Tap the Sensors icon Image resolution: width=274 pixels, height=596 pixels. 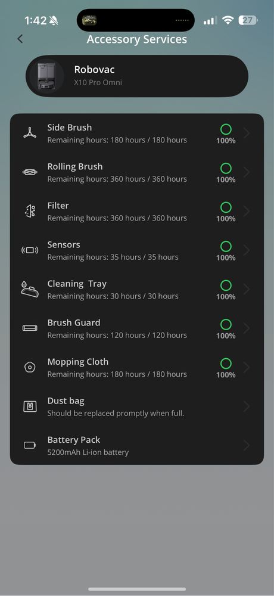click(x=30, y=250)
